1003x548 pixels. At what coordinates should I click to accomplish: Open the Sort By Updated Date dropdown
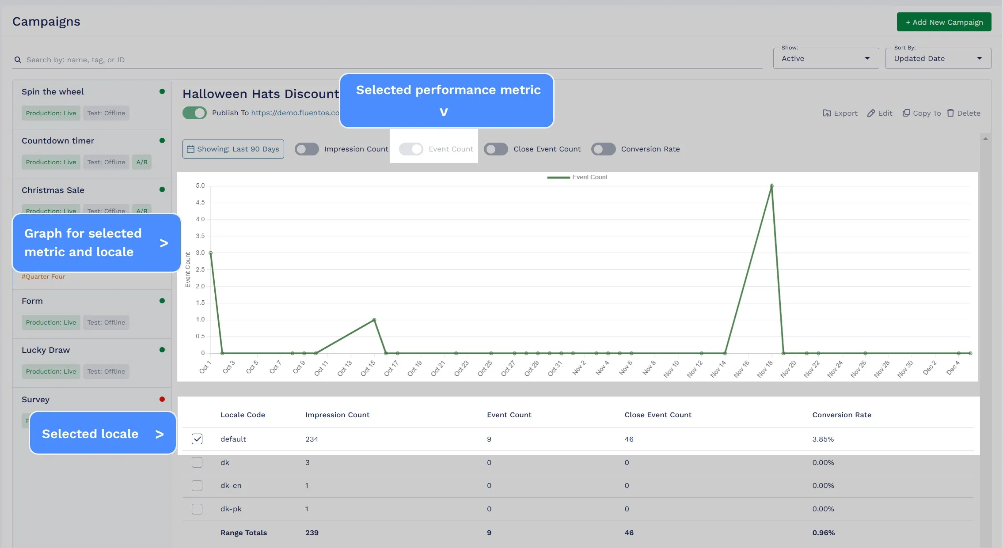[x=938, y=58]
